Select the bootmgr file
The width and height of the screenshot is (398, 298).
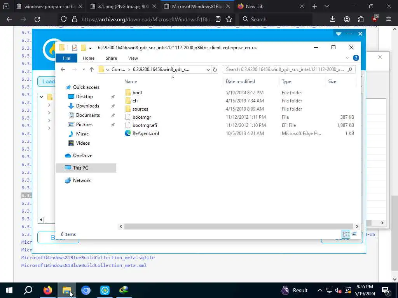click(x=141, y=117)
